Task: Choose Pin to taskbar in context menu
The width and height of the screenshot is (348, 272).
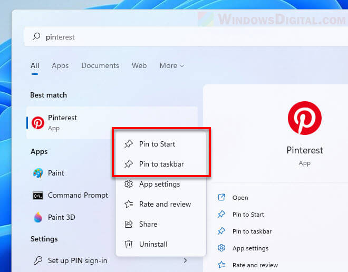Action: pyautogui.click(x=161, y=164)
